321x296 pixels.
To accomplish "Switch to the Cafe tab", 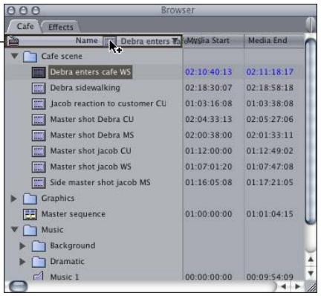I will [x=25, y=26].
